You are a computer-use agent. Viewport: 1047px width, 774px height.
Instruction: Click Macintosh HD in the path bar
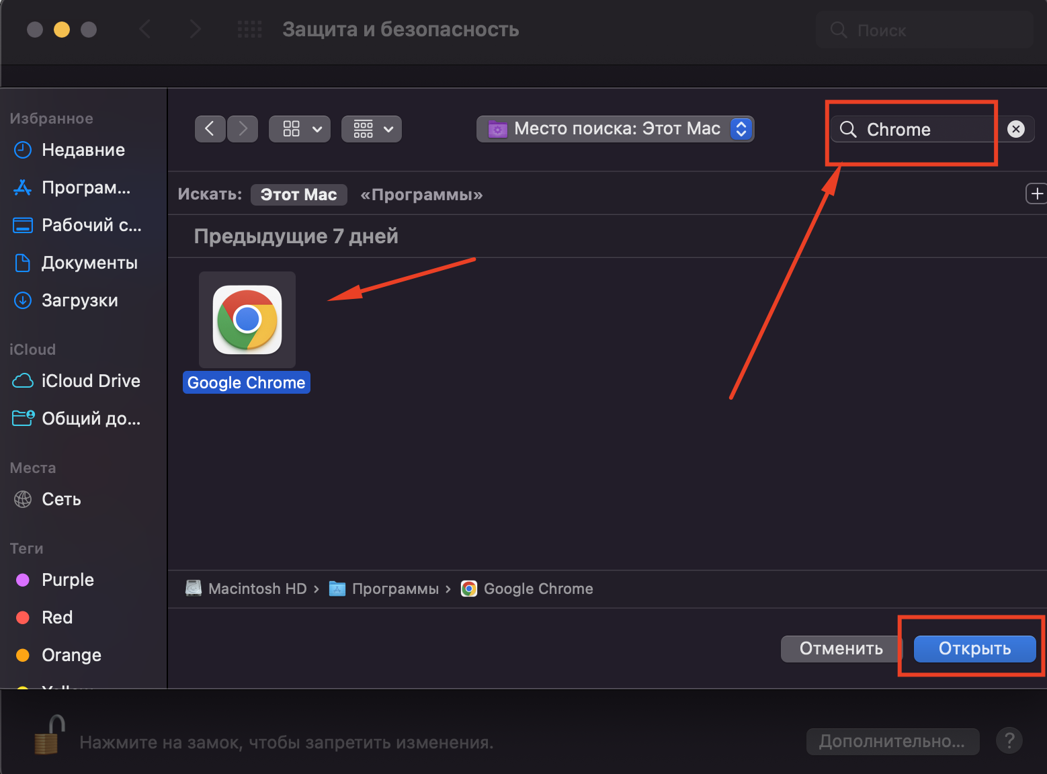click(x=246, y=589)
